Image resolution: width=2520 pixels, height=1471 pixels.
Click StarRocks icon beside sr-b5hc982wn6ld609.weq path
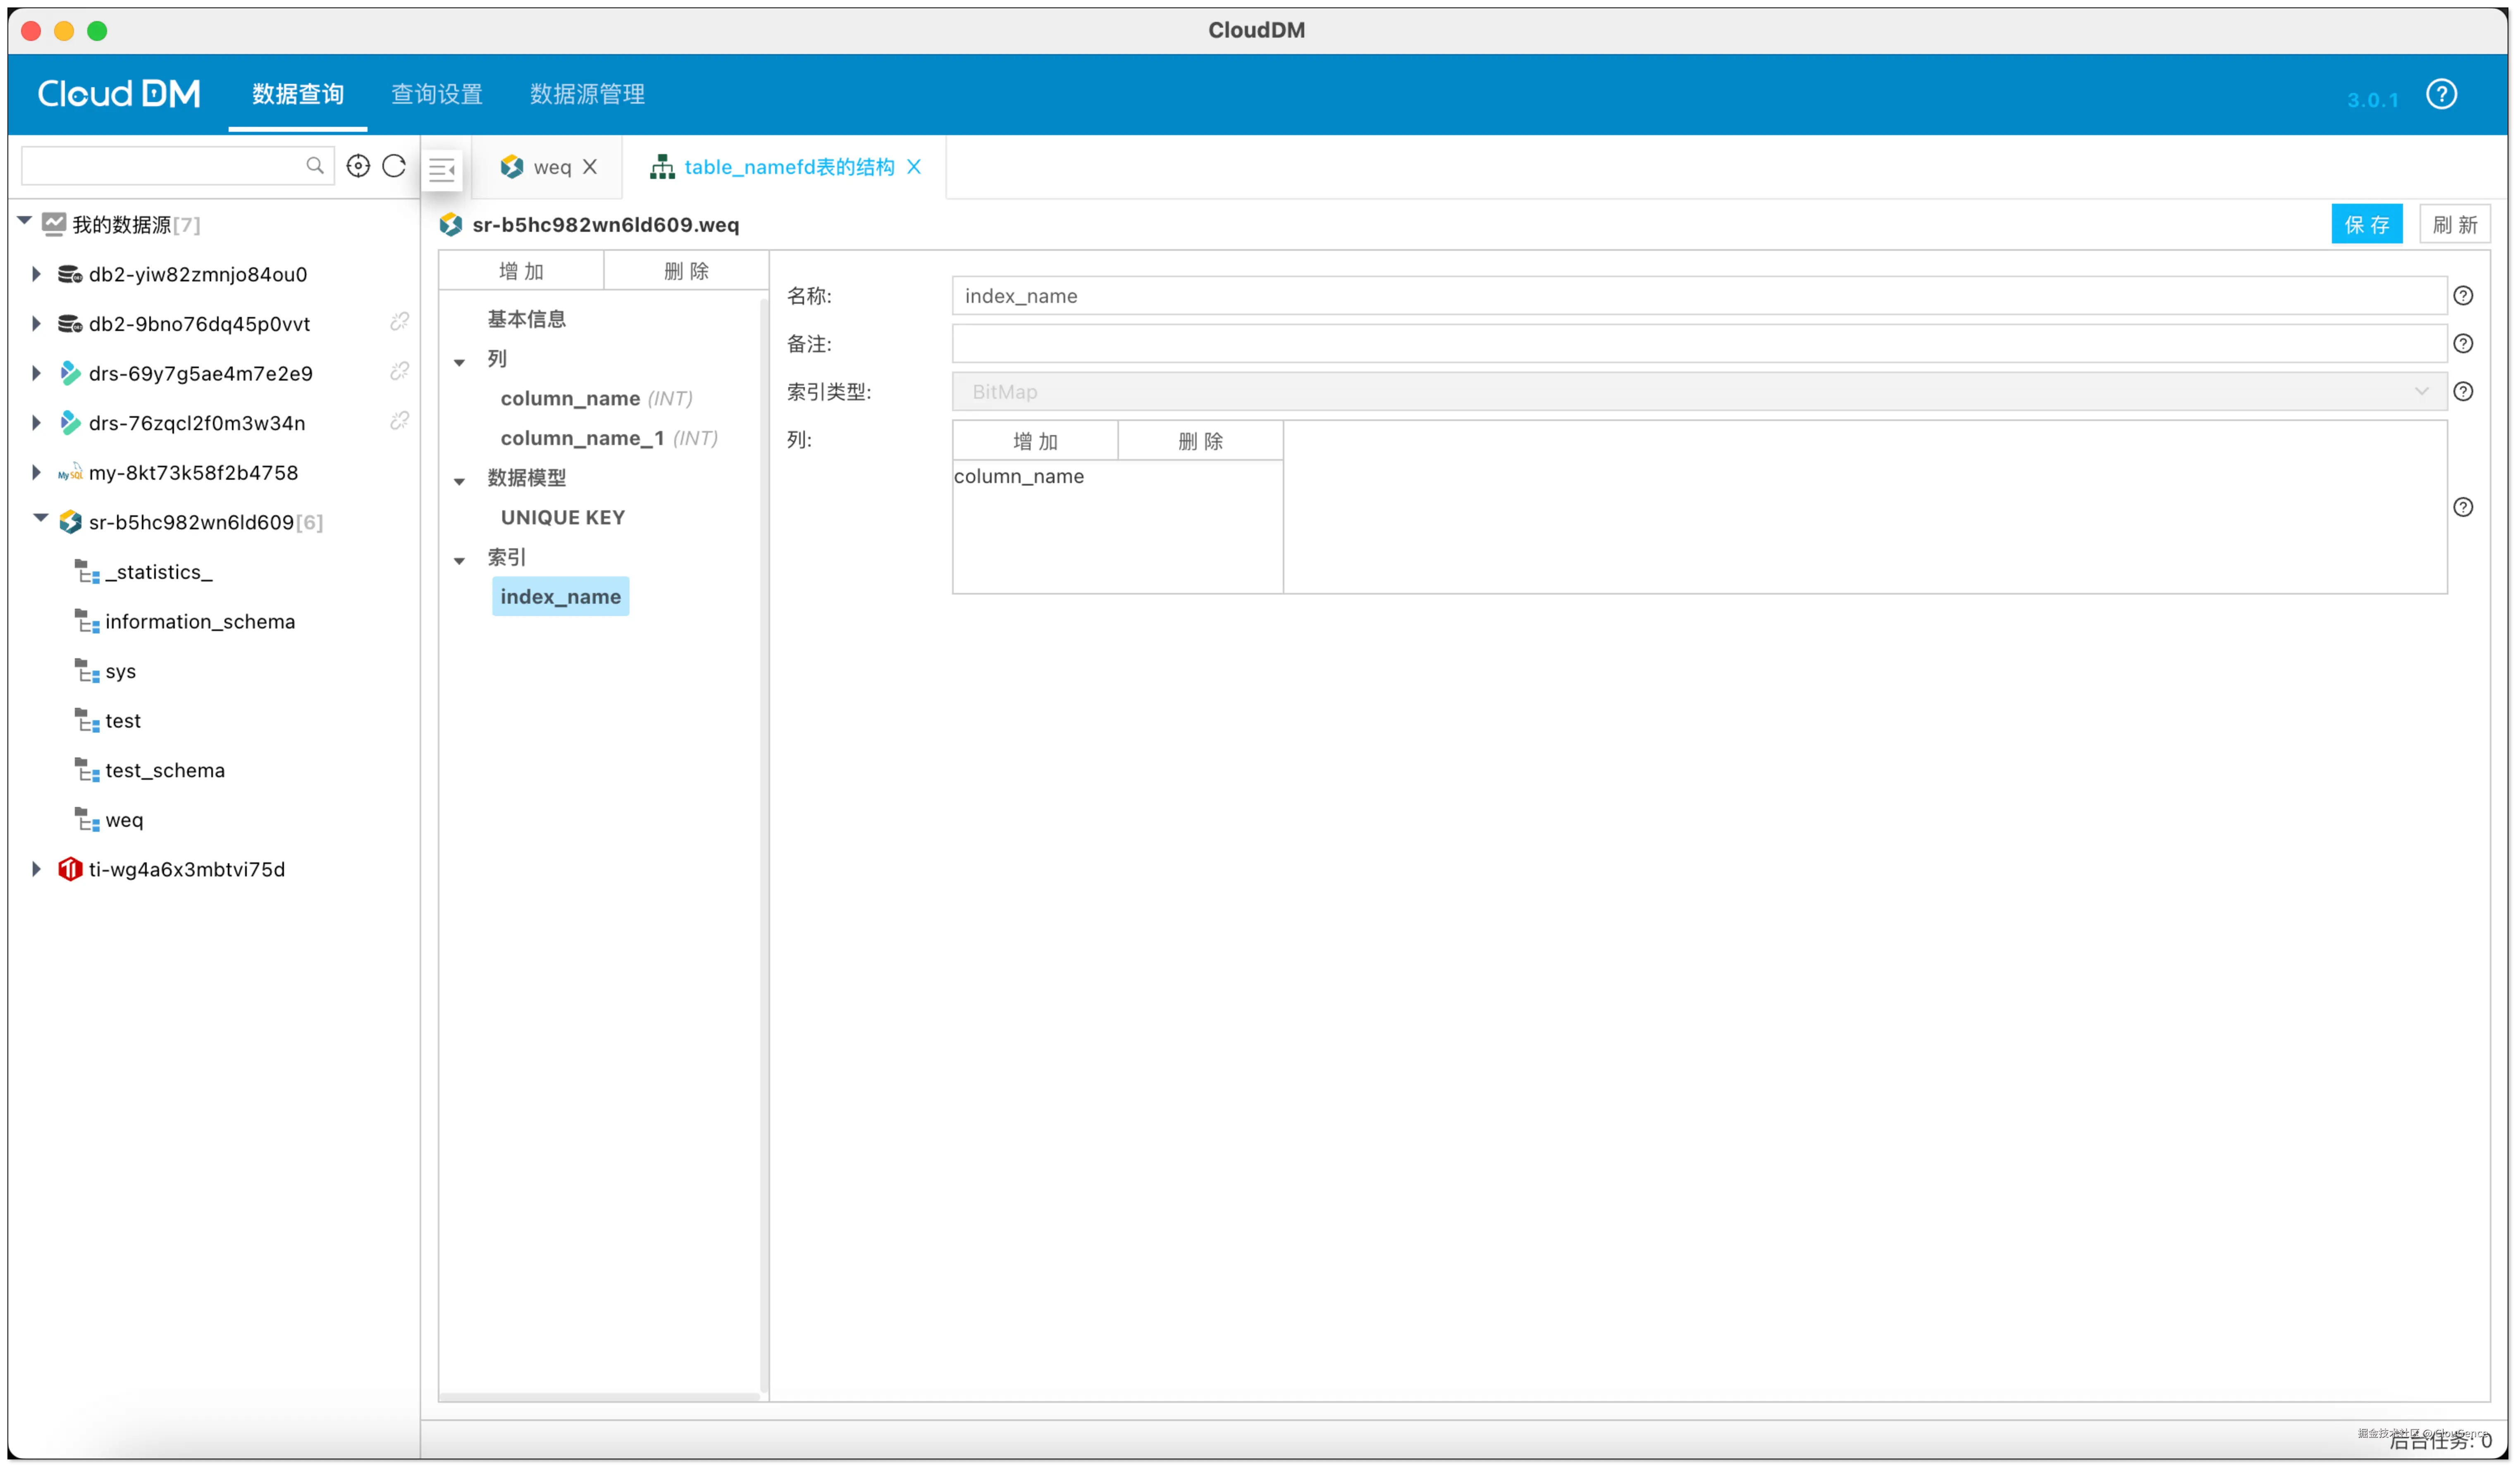click(451, 225)
